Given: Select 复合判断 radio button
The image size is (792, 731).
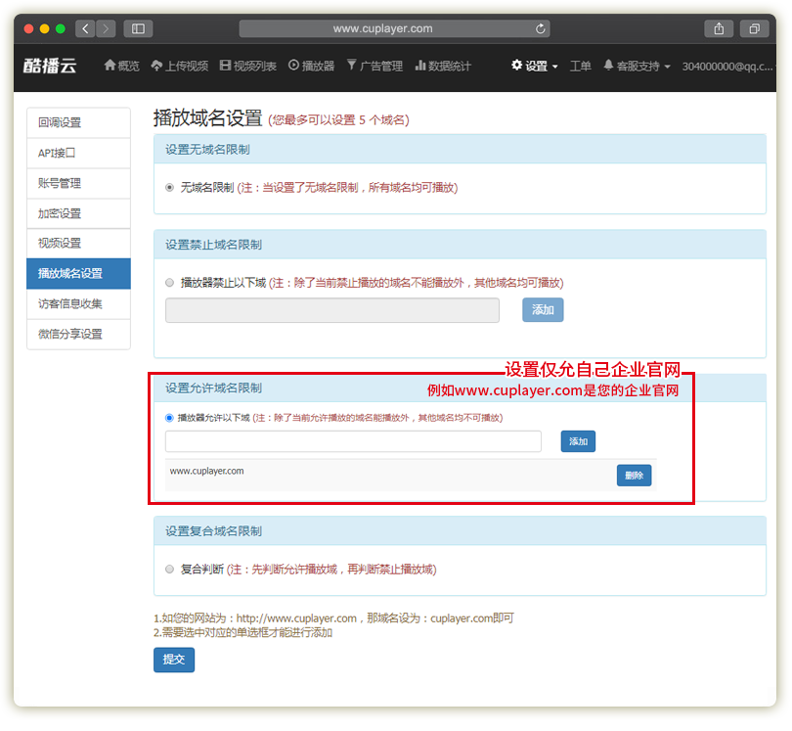Looking at the screenshot, I should (x=170, y=569).
